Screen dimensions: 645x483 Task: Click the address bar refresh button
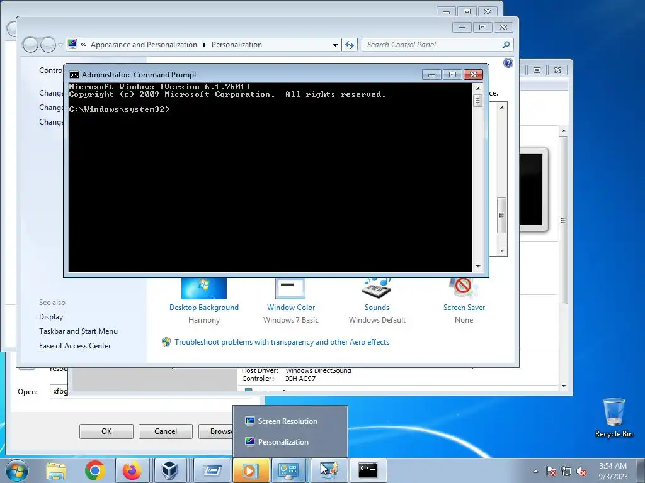tap(349, 45)
